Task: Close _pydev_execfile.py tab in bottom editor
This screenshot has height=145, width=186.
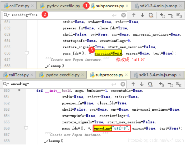Action: click(x=82, y=75)
